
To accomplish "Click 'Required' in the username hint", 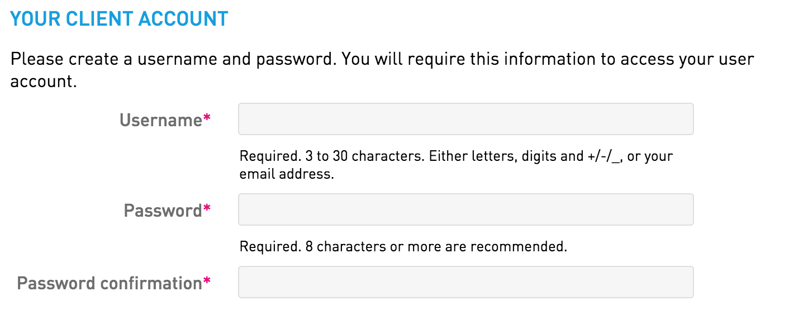I will tap(263, 156).
